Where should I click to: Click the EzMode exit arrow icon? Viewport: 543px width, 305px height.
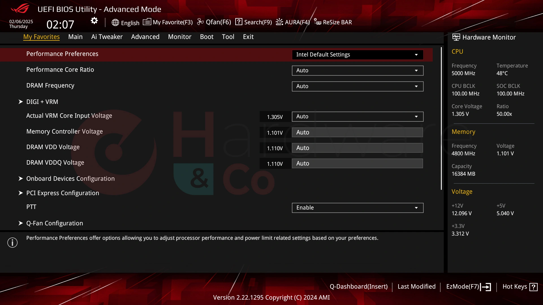(486, 287)
